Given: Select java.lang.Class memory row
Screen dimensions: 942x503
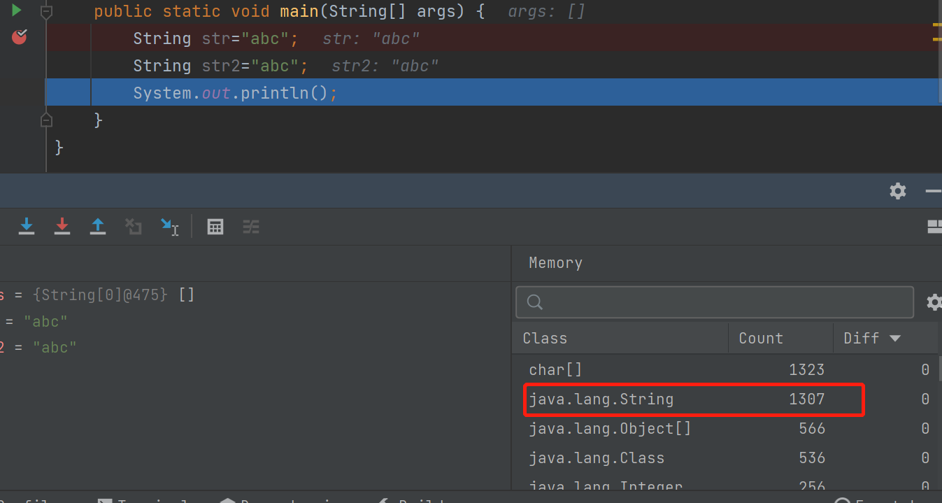Looking at the screenshot, I should (724, 458).
